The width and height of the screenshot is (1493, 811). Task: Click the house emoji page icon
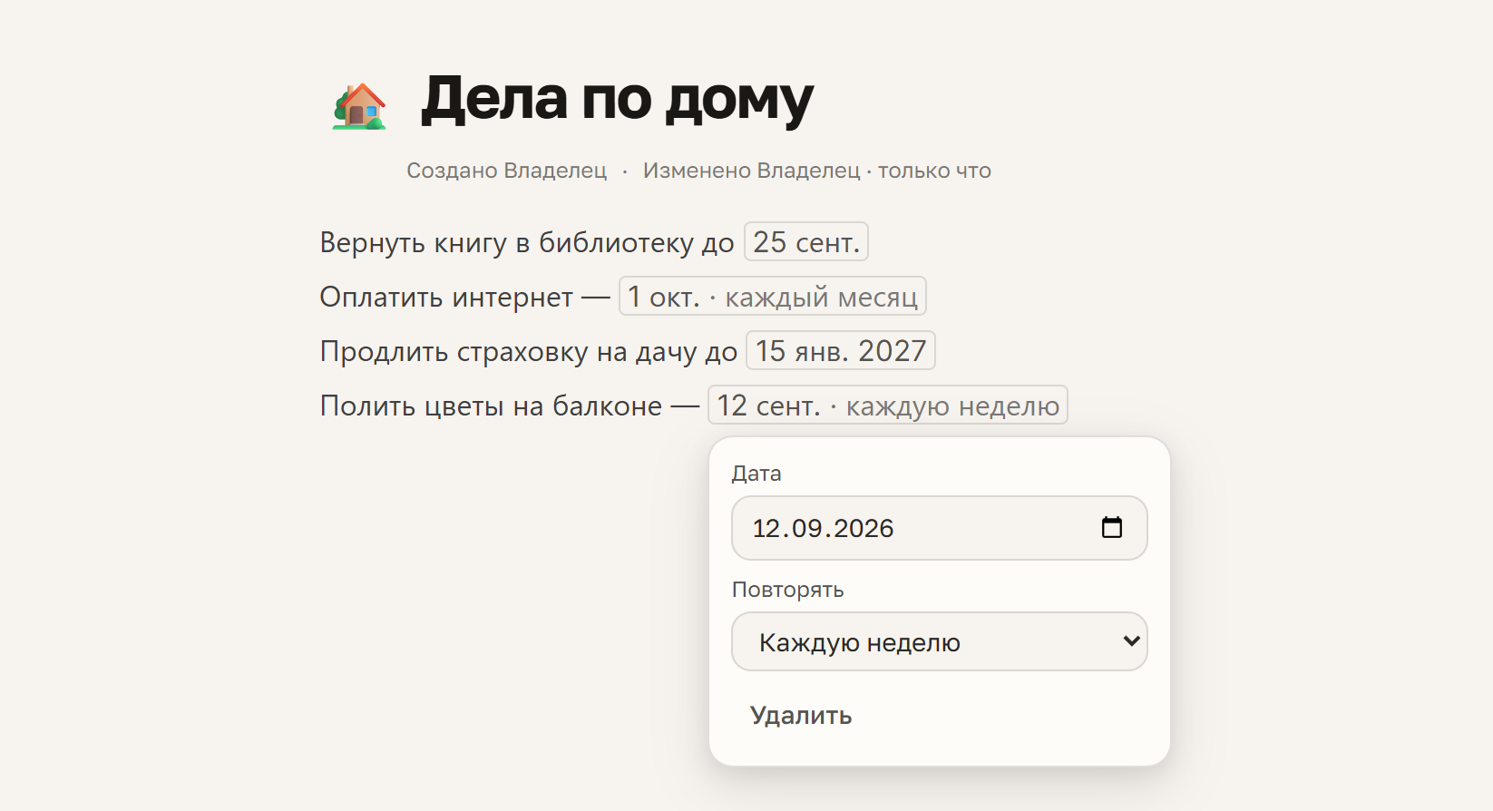click(x=360, y=106)
